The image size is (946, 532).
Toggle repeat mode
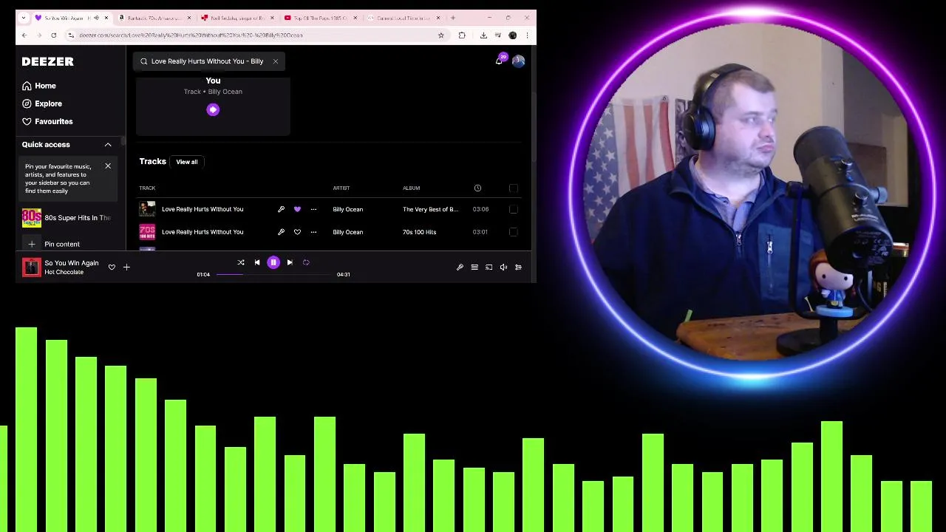pyautogui.click(x=306, y=262)
